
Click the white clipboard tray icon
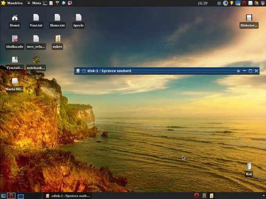coord(250,3)
